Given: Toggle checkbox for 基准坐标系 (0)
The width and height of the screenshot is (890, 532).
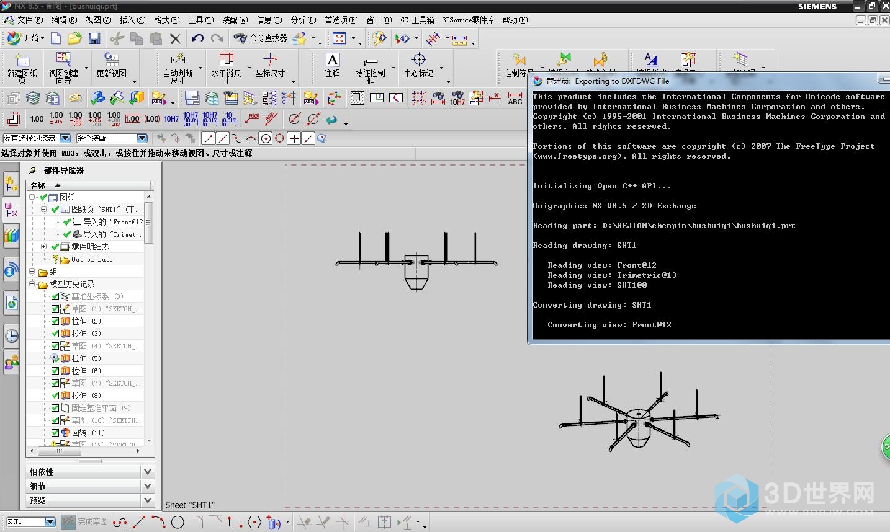Looking at the screenshot, I should click(55, 296).
